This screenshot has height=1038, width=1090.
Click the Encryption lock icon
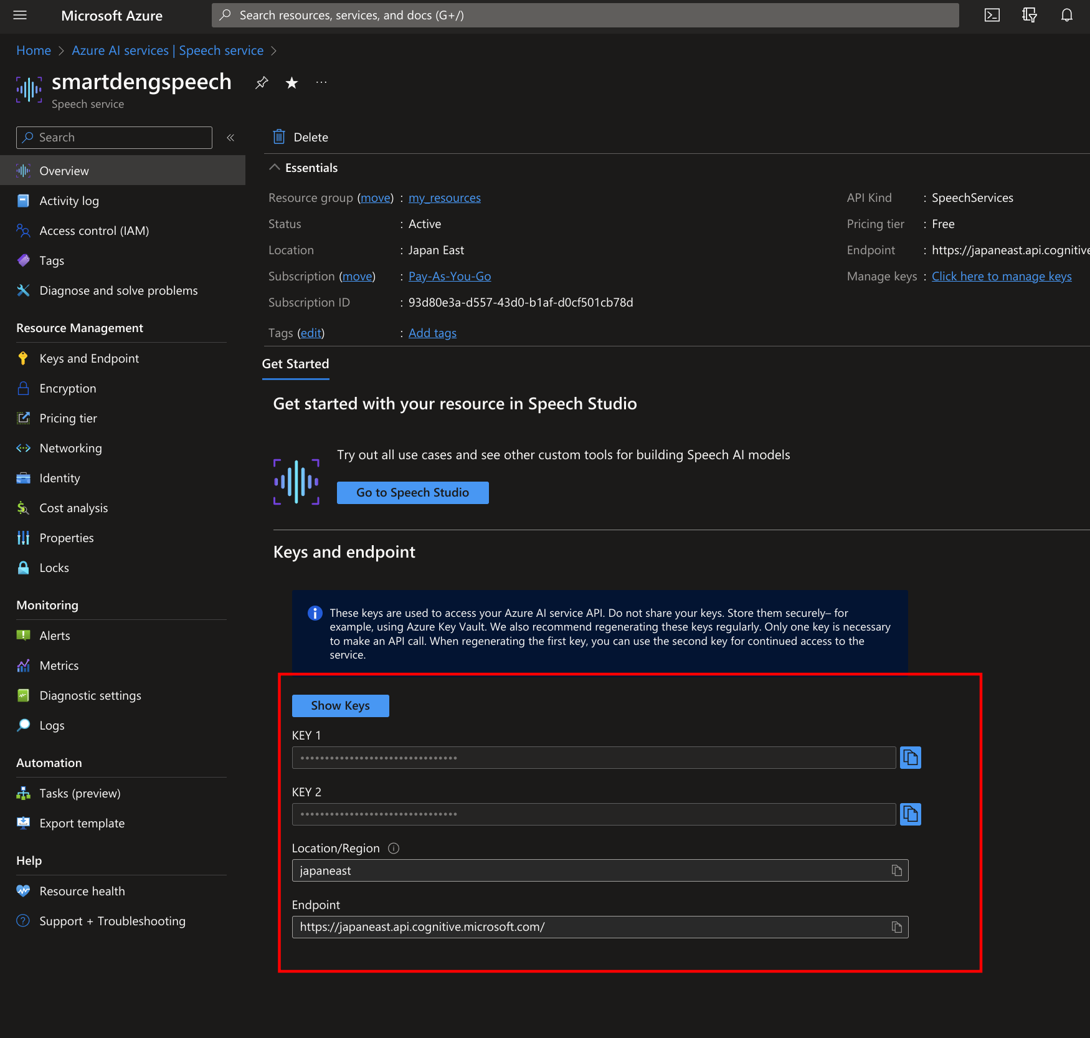coord(23,388)
